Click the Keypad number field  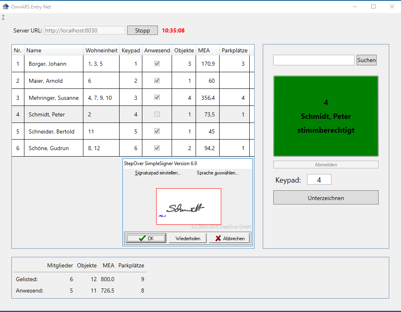[319, 180]
